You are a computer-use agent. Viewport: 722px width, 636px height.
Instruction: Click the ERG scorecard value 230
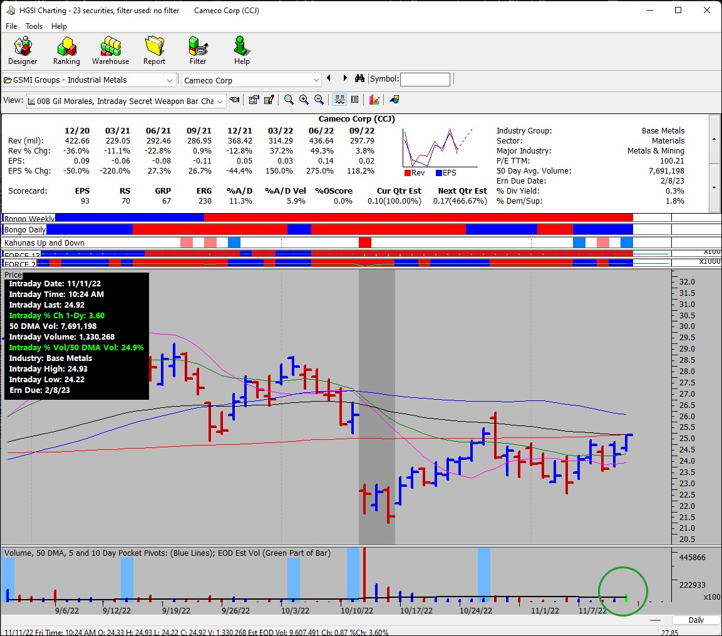pos(205,201)
